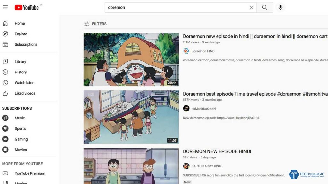The width and height of the screenshot is (328, 184).
Task: Open Watch later in the sidebar
Action: (x=24, y=83)
